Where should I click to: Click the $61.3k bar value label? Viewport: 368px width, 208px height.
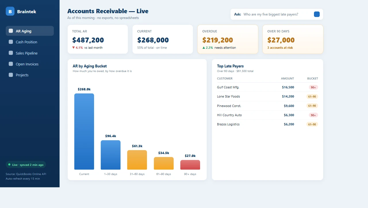137,146
